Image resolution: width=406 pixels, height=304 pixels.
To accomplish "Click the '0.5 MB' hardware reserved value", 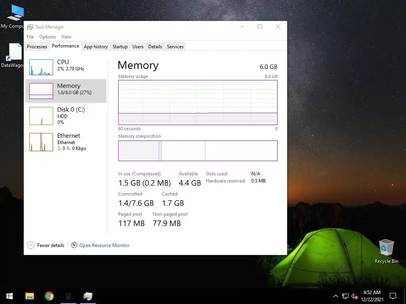I will pyautogui.click(x=259, y=181).
